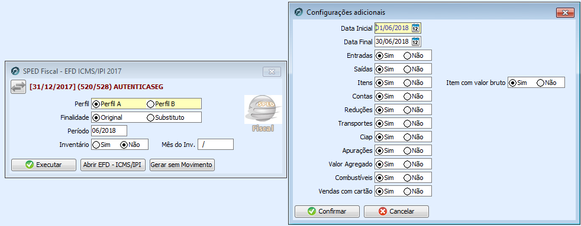The height and width of the screenshot is (226, 581).
Task: Set Entradas to Não
Action: coord(414,55)
